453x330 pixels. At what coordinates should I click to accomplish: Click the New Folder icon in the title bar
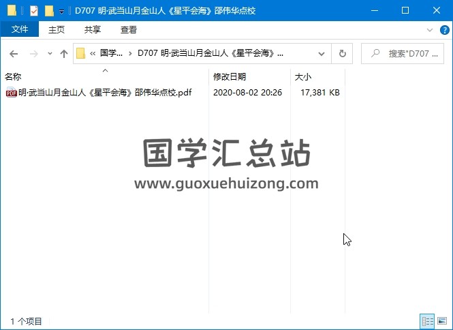49,11
